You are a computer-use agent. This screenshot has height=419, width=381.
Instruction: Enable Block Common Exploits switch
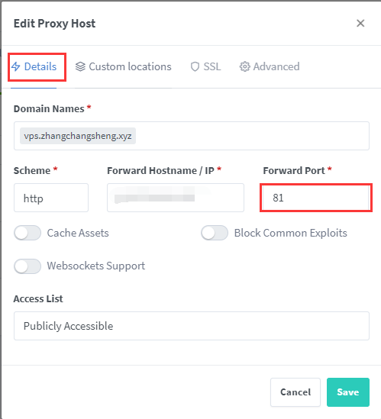click(x=215, y=233)
